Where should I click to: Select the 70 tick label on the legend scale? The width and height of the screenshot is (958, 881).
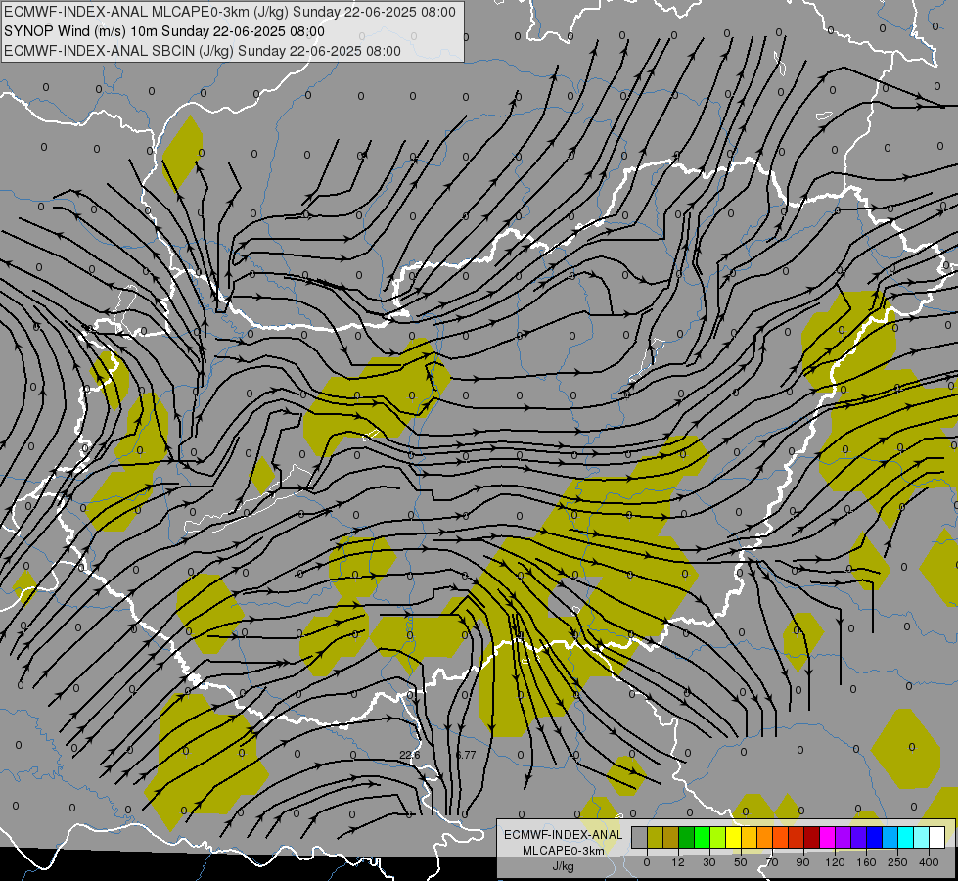(x=772, y=862)
